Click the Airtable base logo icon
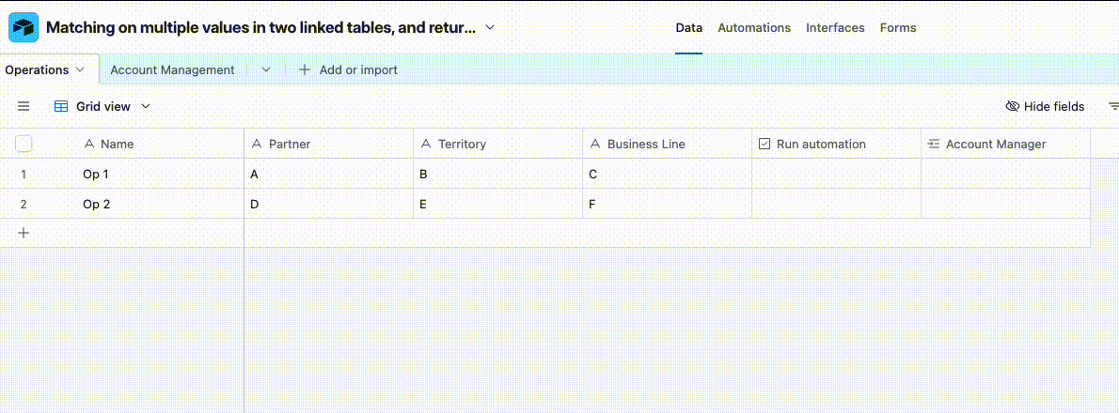The height and width of the screenshot is (413, 1119). [24, 28]
